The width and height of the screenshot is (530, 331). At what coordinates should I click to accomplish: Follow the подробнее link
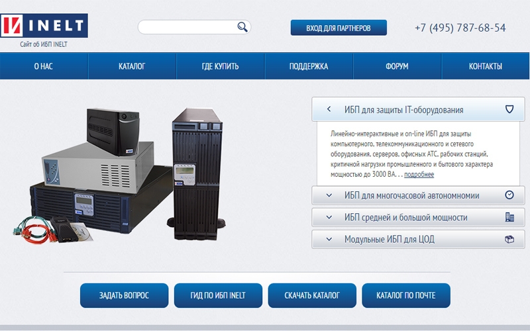click(419, 175)
